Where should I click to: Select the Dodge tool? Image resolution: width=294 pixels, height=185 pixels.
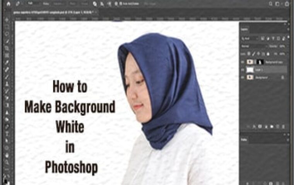pos(7,119)
